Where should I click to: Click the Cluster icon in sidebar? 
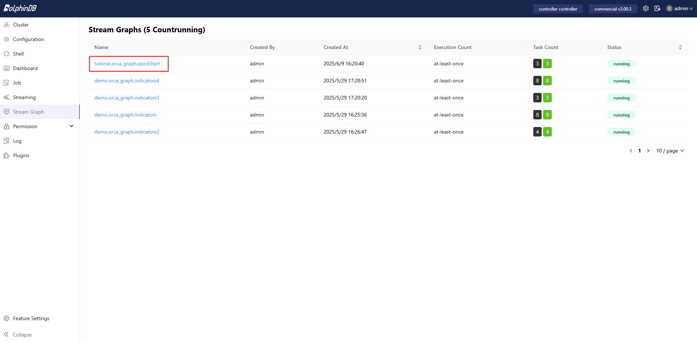7,25
